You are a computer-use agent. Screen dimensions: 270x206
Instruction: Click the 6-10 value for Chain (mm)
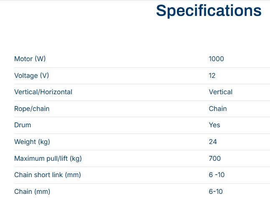pyautogui.click(x=216, y=192)
